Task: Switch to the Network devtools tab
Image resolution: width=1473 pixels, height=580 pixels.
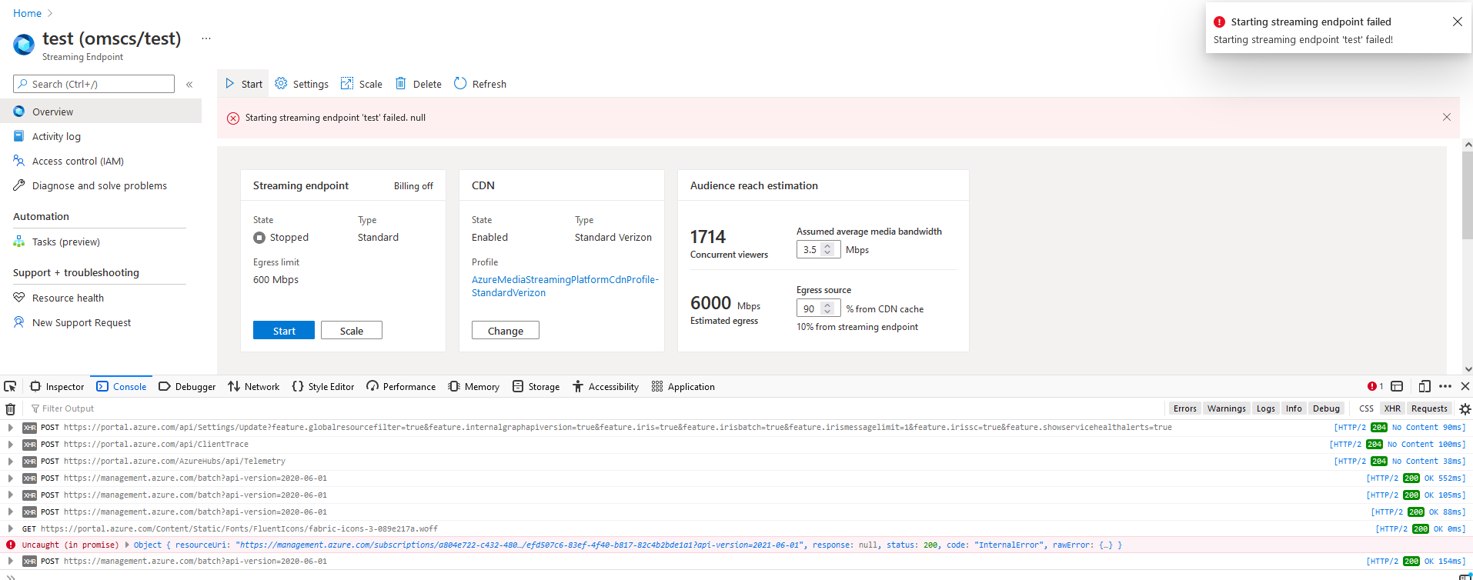Action: click(x=254, y=386)
